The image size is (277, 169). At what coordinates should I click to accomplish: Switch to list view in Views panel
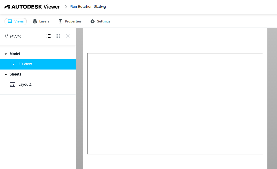coord(48,36)
